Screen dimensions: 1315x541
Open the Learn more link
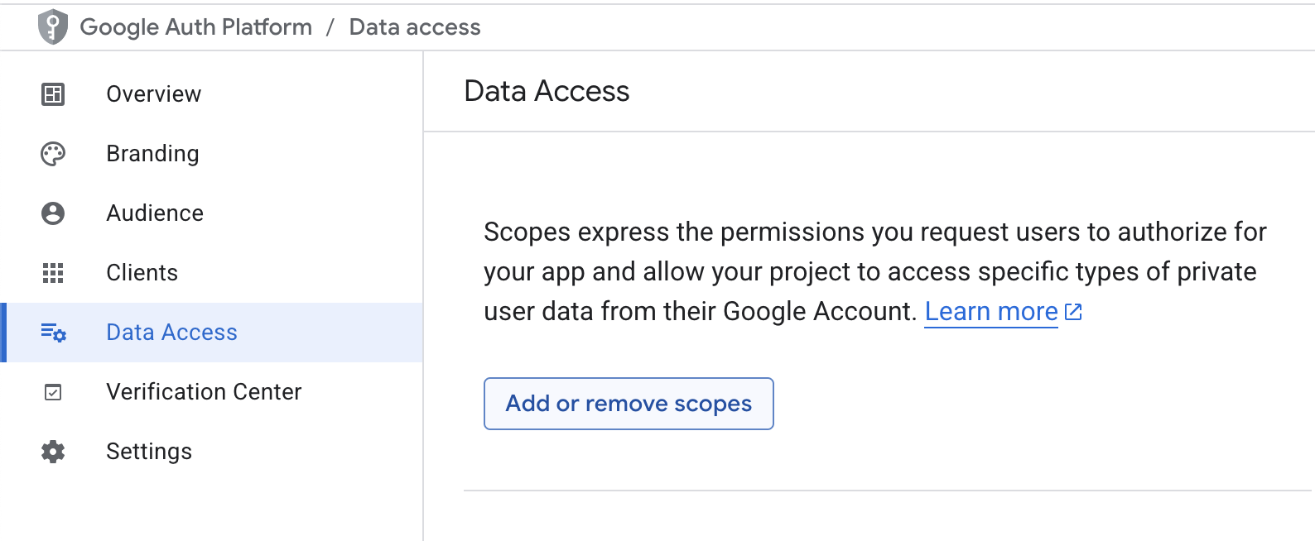pos(990,311)
